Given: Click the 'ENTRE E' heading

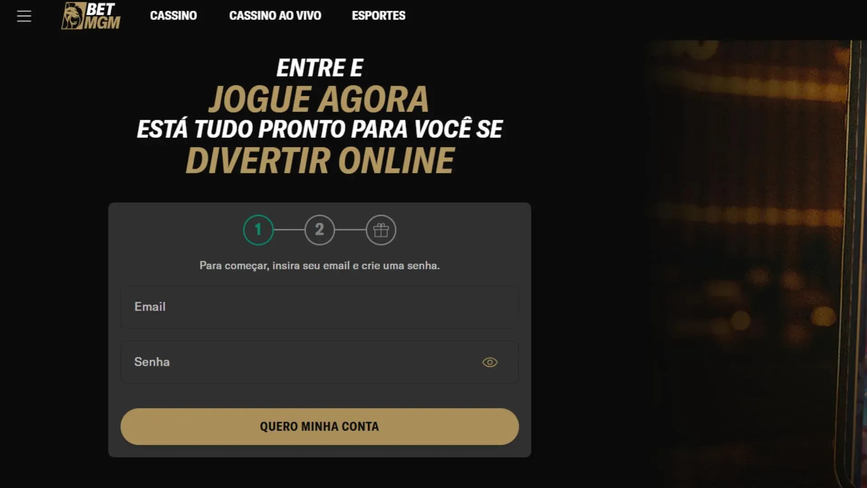Looking at the screenshot, I should tap(320, 68).
